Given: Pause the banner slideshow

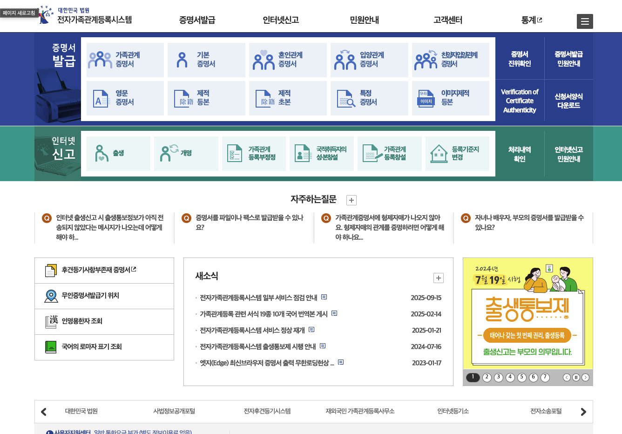Looking at the screenshot, I should [576, 378].
